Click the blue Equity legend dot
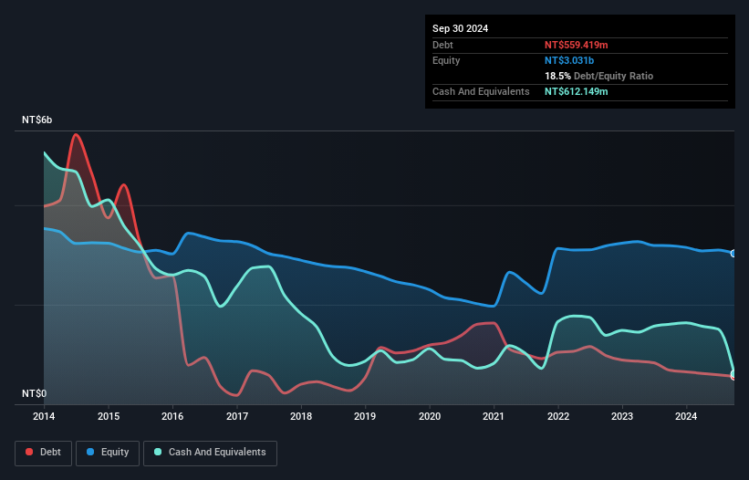Viewport: 749px width, 480px height. pyautogui.click(x=90, y=452)
